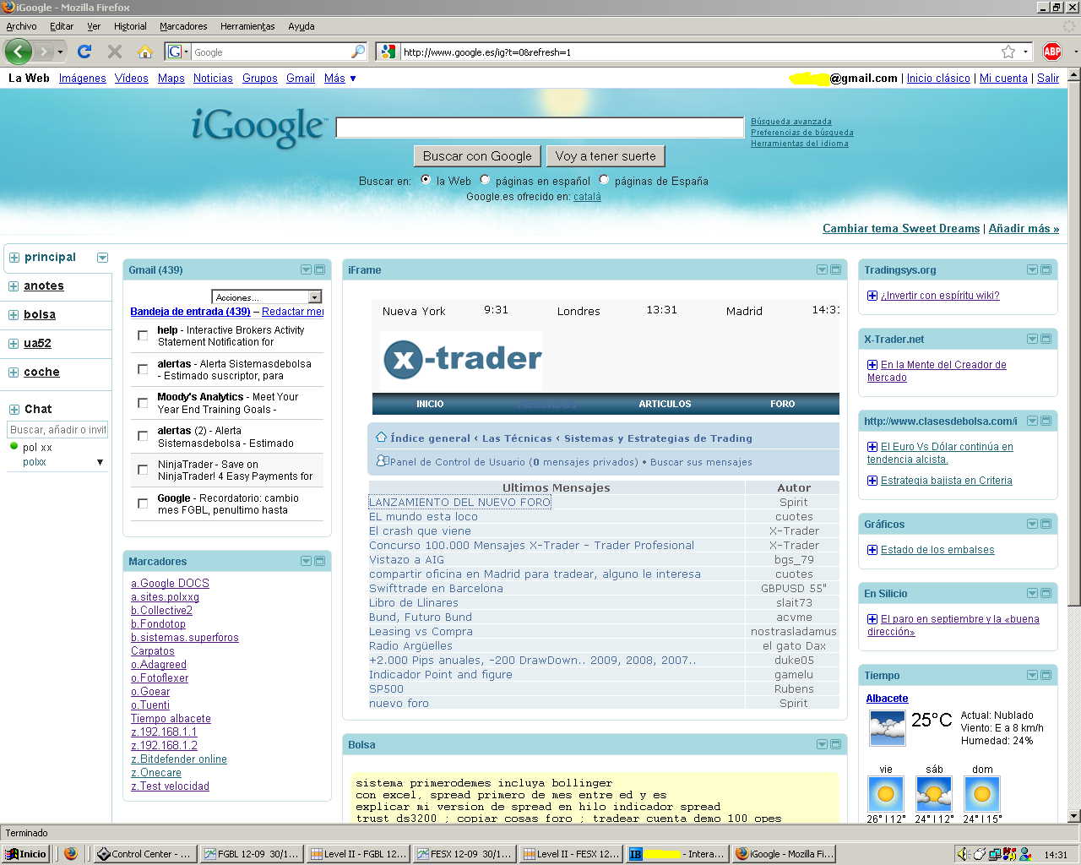The image size is (1081, 865).
Task: Click in the browser address bar
Action: [x=698, y=52]
